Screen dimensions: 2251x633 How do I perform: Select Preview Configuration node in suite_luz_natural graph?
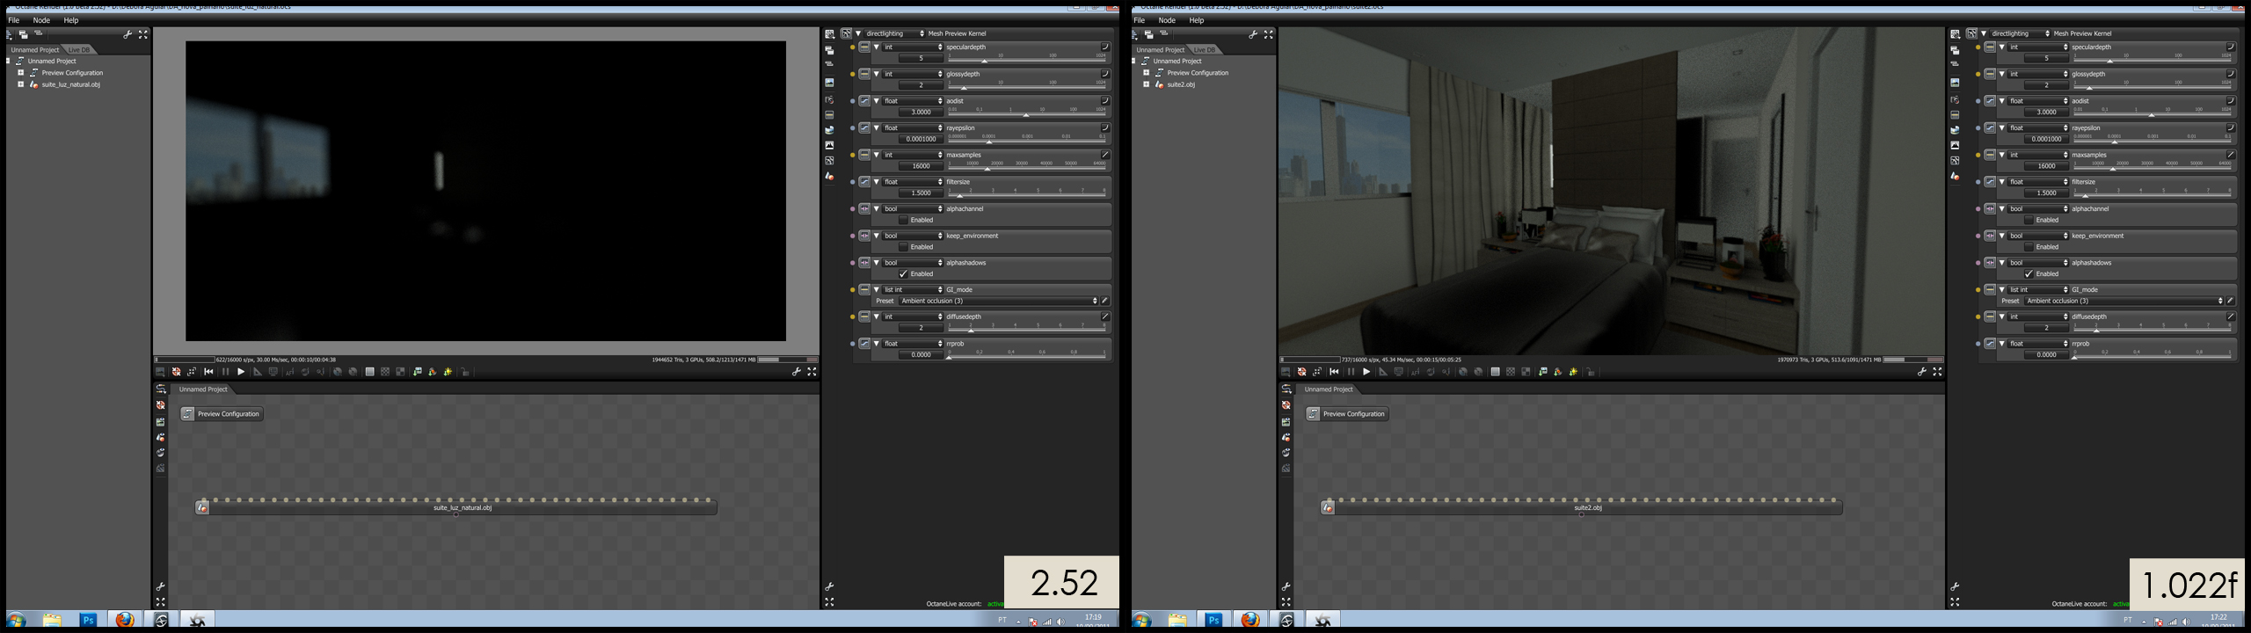[222, 414]
